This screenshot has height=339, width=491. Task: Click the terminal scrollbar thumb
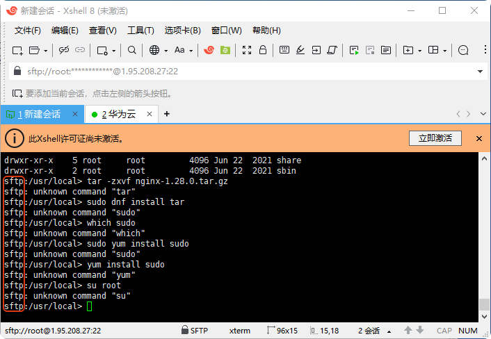(x=485, y=304)
